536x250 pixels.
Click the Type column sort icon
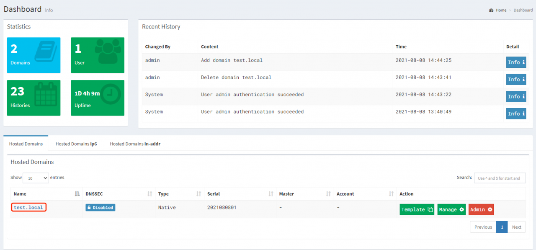click(199, 194)
